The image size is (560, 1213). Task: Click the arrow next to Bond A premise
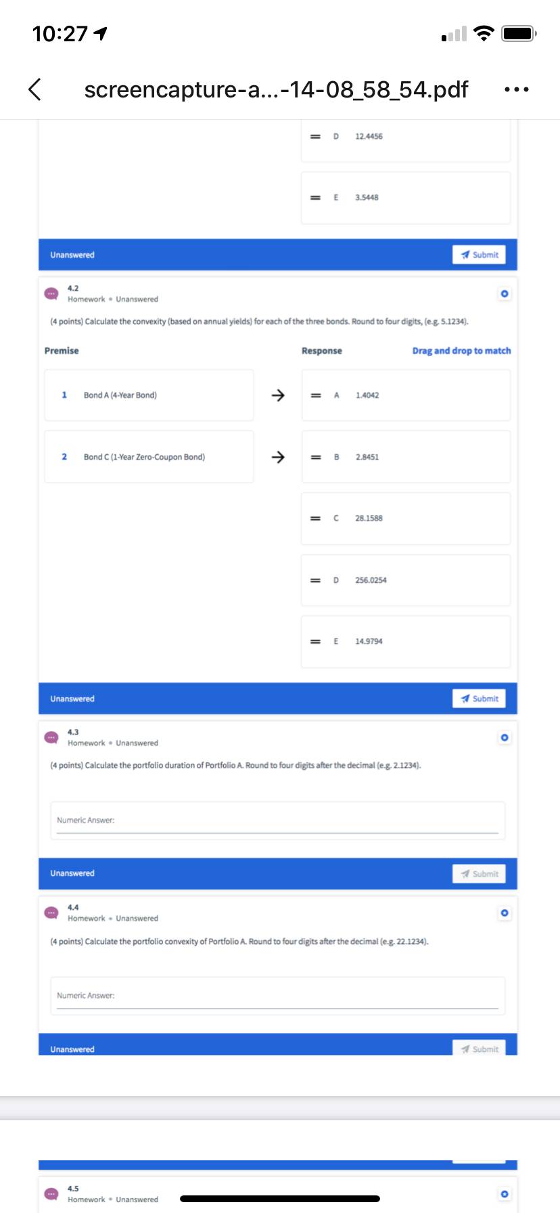pyautogui.click(x=277, y=395)
